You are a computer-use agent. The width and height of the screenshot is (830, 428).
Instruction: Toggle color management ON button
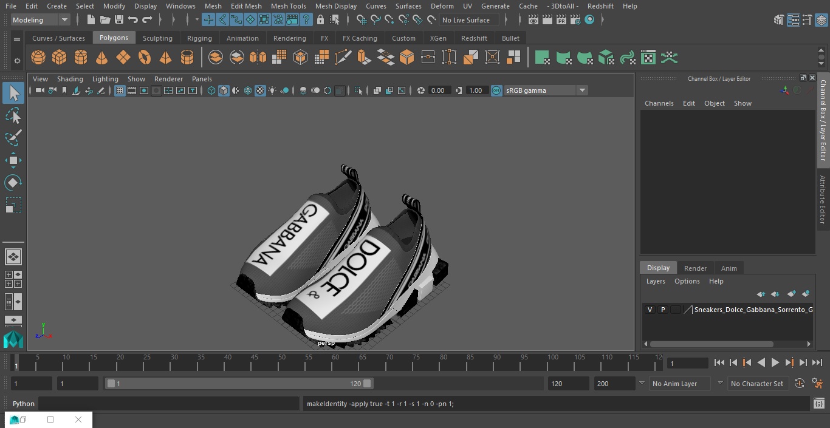[496, 90]
